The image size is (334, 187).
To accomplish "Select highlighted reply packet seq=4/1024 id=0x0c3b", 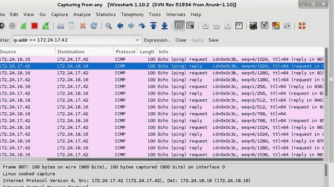I will coord(162,66).
